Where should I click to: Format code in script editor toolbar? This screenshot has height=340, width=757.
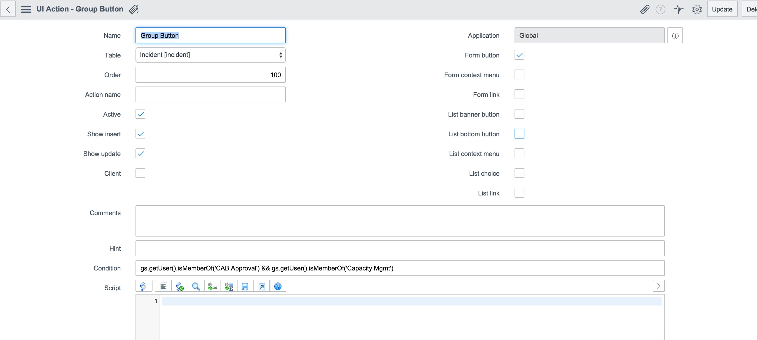pyautogui.click(x=163, y=286)
